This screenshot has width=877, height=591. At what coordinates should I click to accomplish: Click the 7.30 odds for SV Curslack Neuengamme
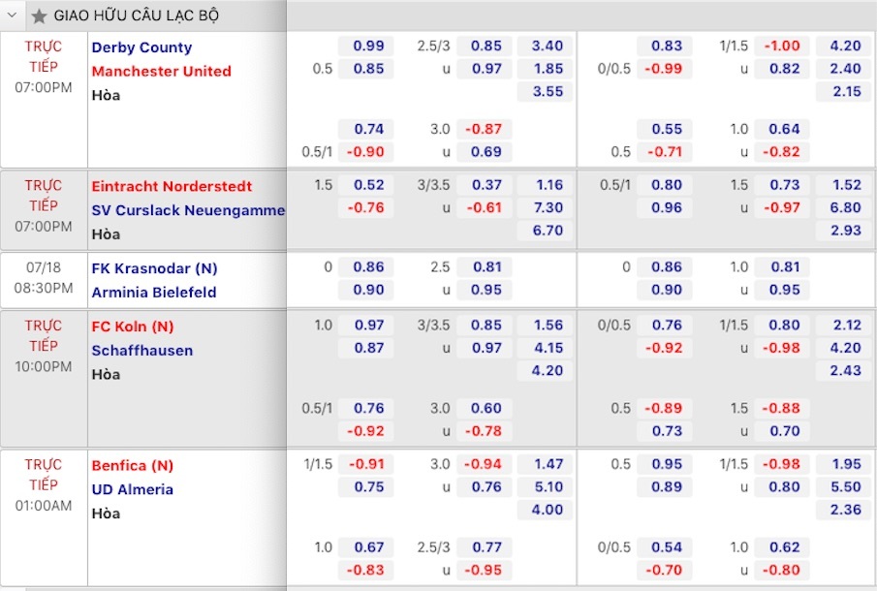coord(548,207)
